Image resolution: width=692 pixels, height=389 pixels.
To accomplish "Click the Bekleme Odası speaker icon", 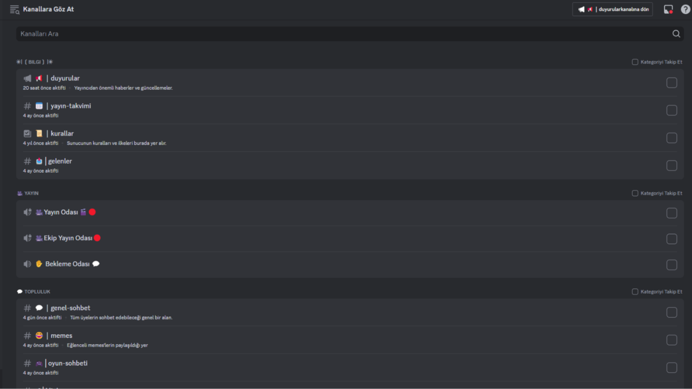I will click(x=28, y=264).
